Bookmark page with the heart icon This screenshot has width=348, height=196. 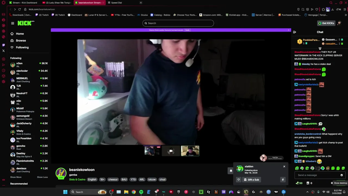pos(317,9)
